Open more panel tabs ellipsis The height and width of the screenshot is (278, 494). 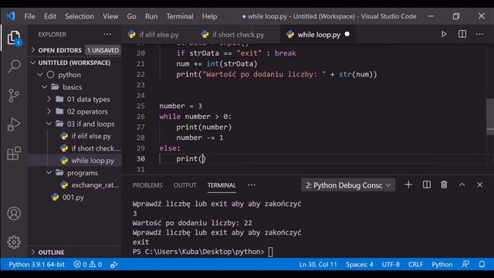click(x=252, y=185)
